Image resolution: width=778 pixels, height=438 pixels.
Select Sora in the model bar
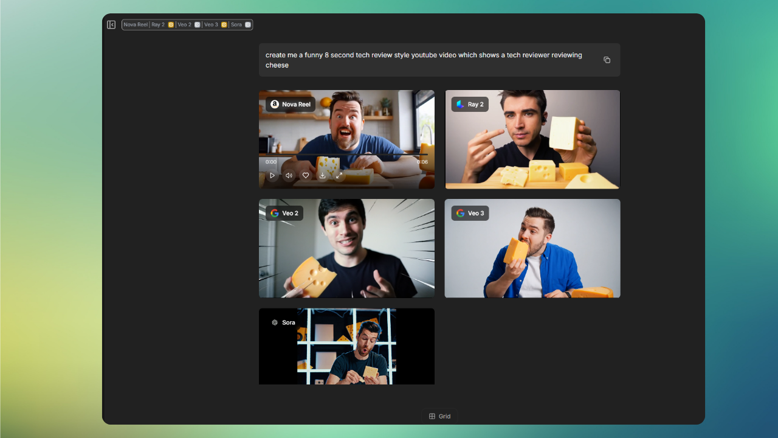click(x=236, y=24)
